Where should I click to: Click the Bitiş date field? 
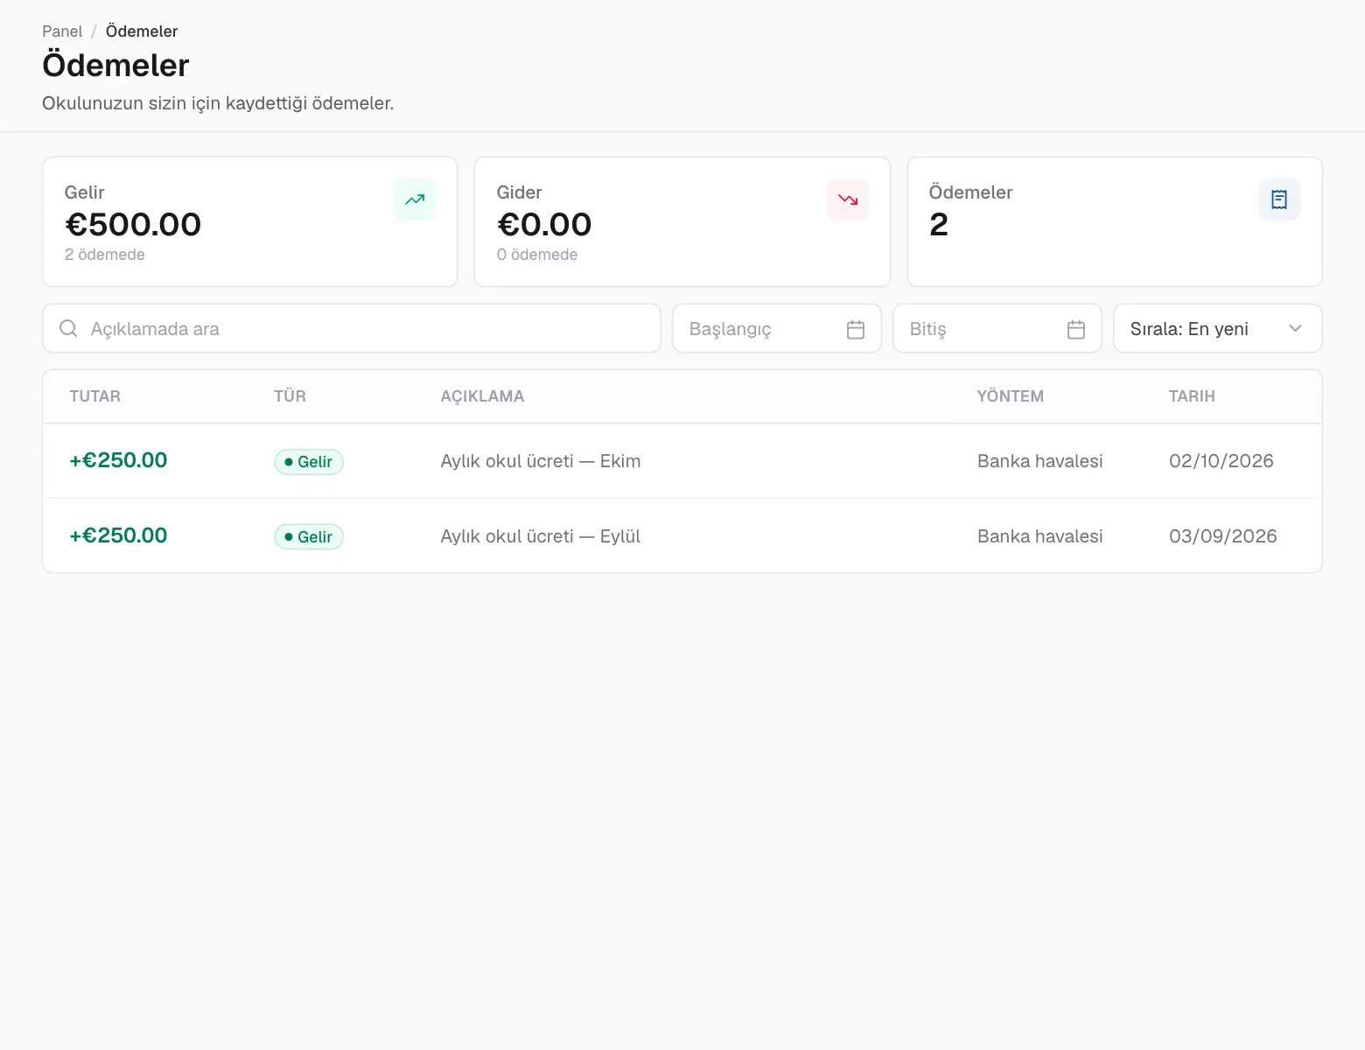(x=997, y=328)
